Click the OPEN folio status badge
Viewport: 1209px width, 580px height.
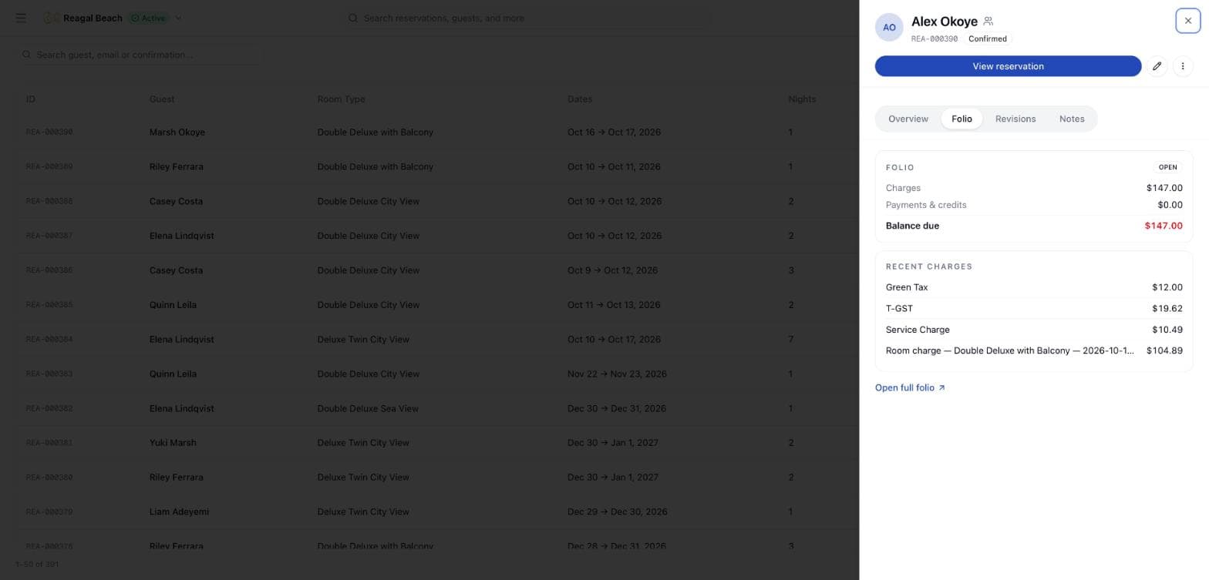coord(1167,167)
